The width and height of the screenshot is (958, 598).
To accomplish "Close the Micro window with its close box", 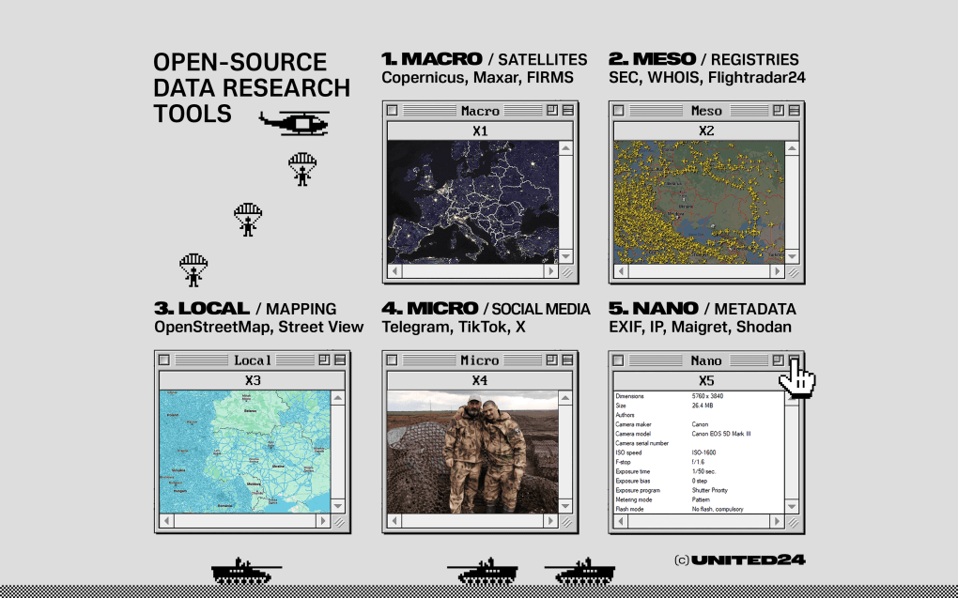I will [392, 360].
